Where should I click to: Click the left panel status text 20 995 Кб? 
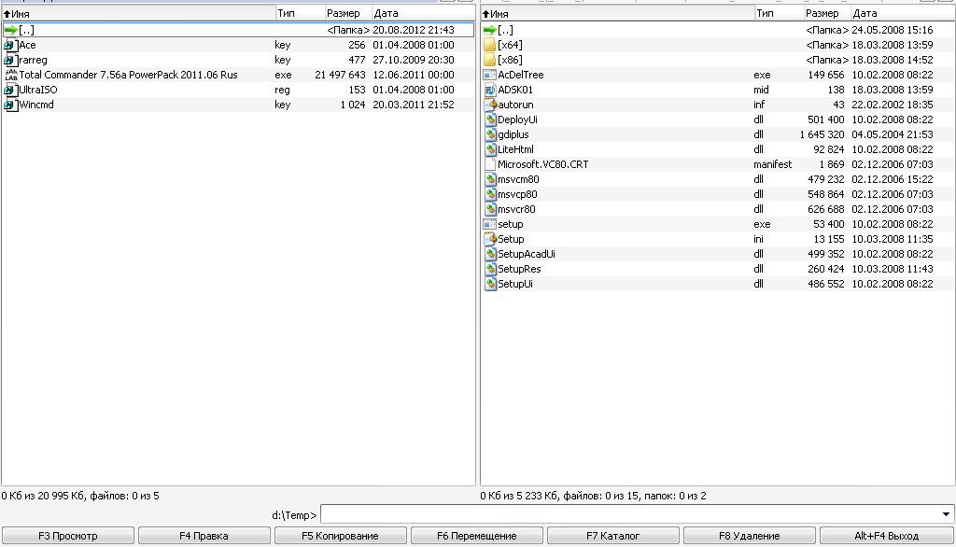pos(63,496)
